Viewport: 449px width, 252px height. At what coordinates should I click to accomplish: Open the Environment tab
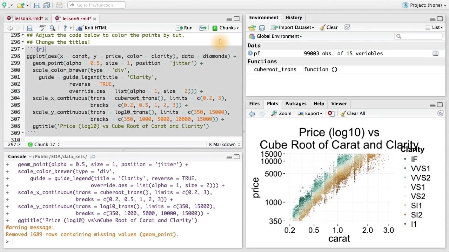(264, 17)
